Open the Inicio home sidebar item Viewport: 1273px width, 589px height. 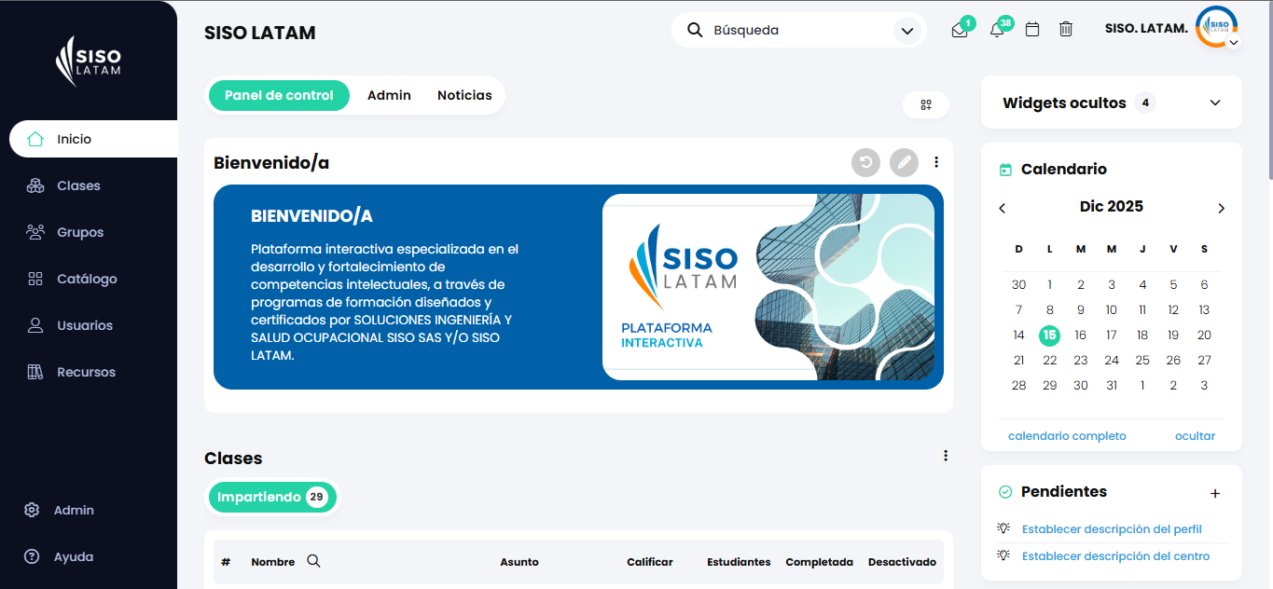93,139
